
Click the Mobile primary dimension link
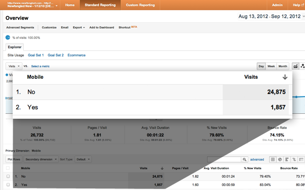(36, 151)
